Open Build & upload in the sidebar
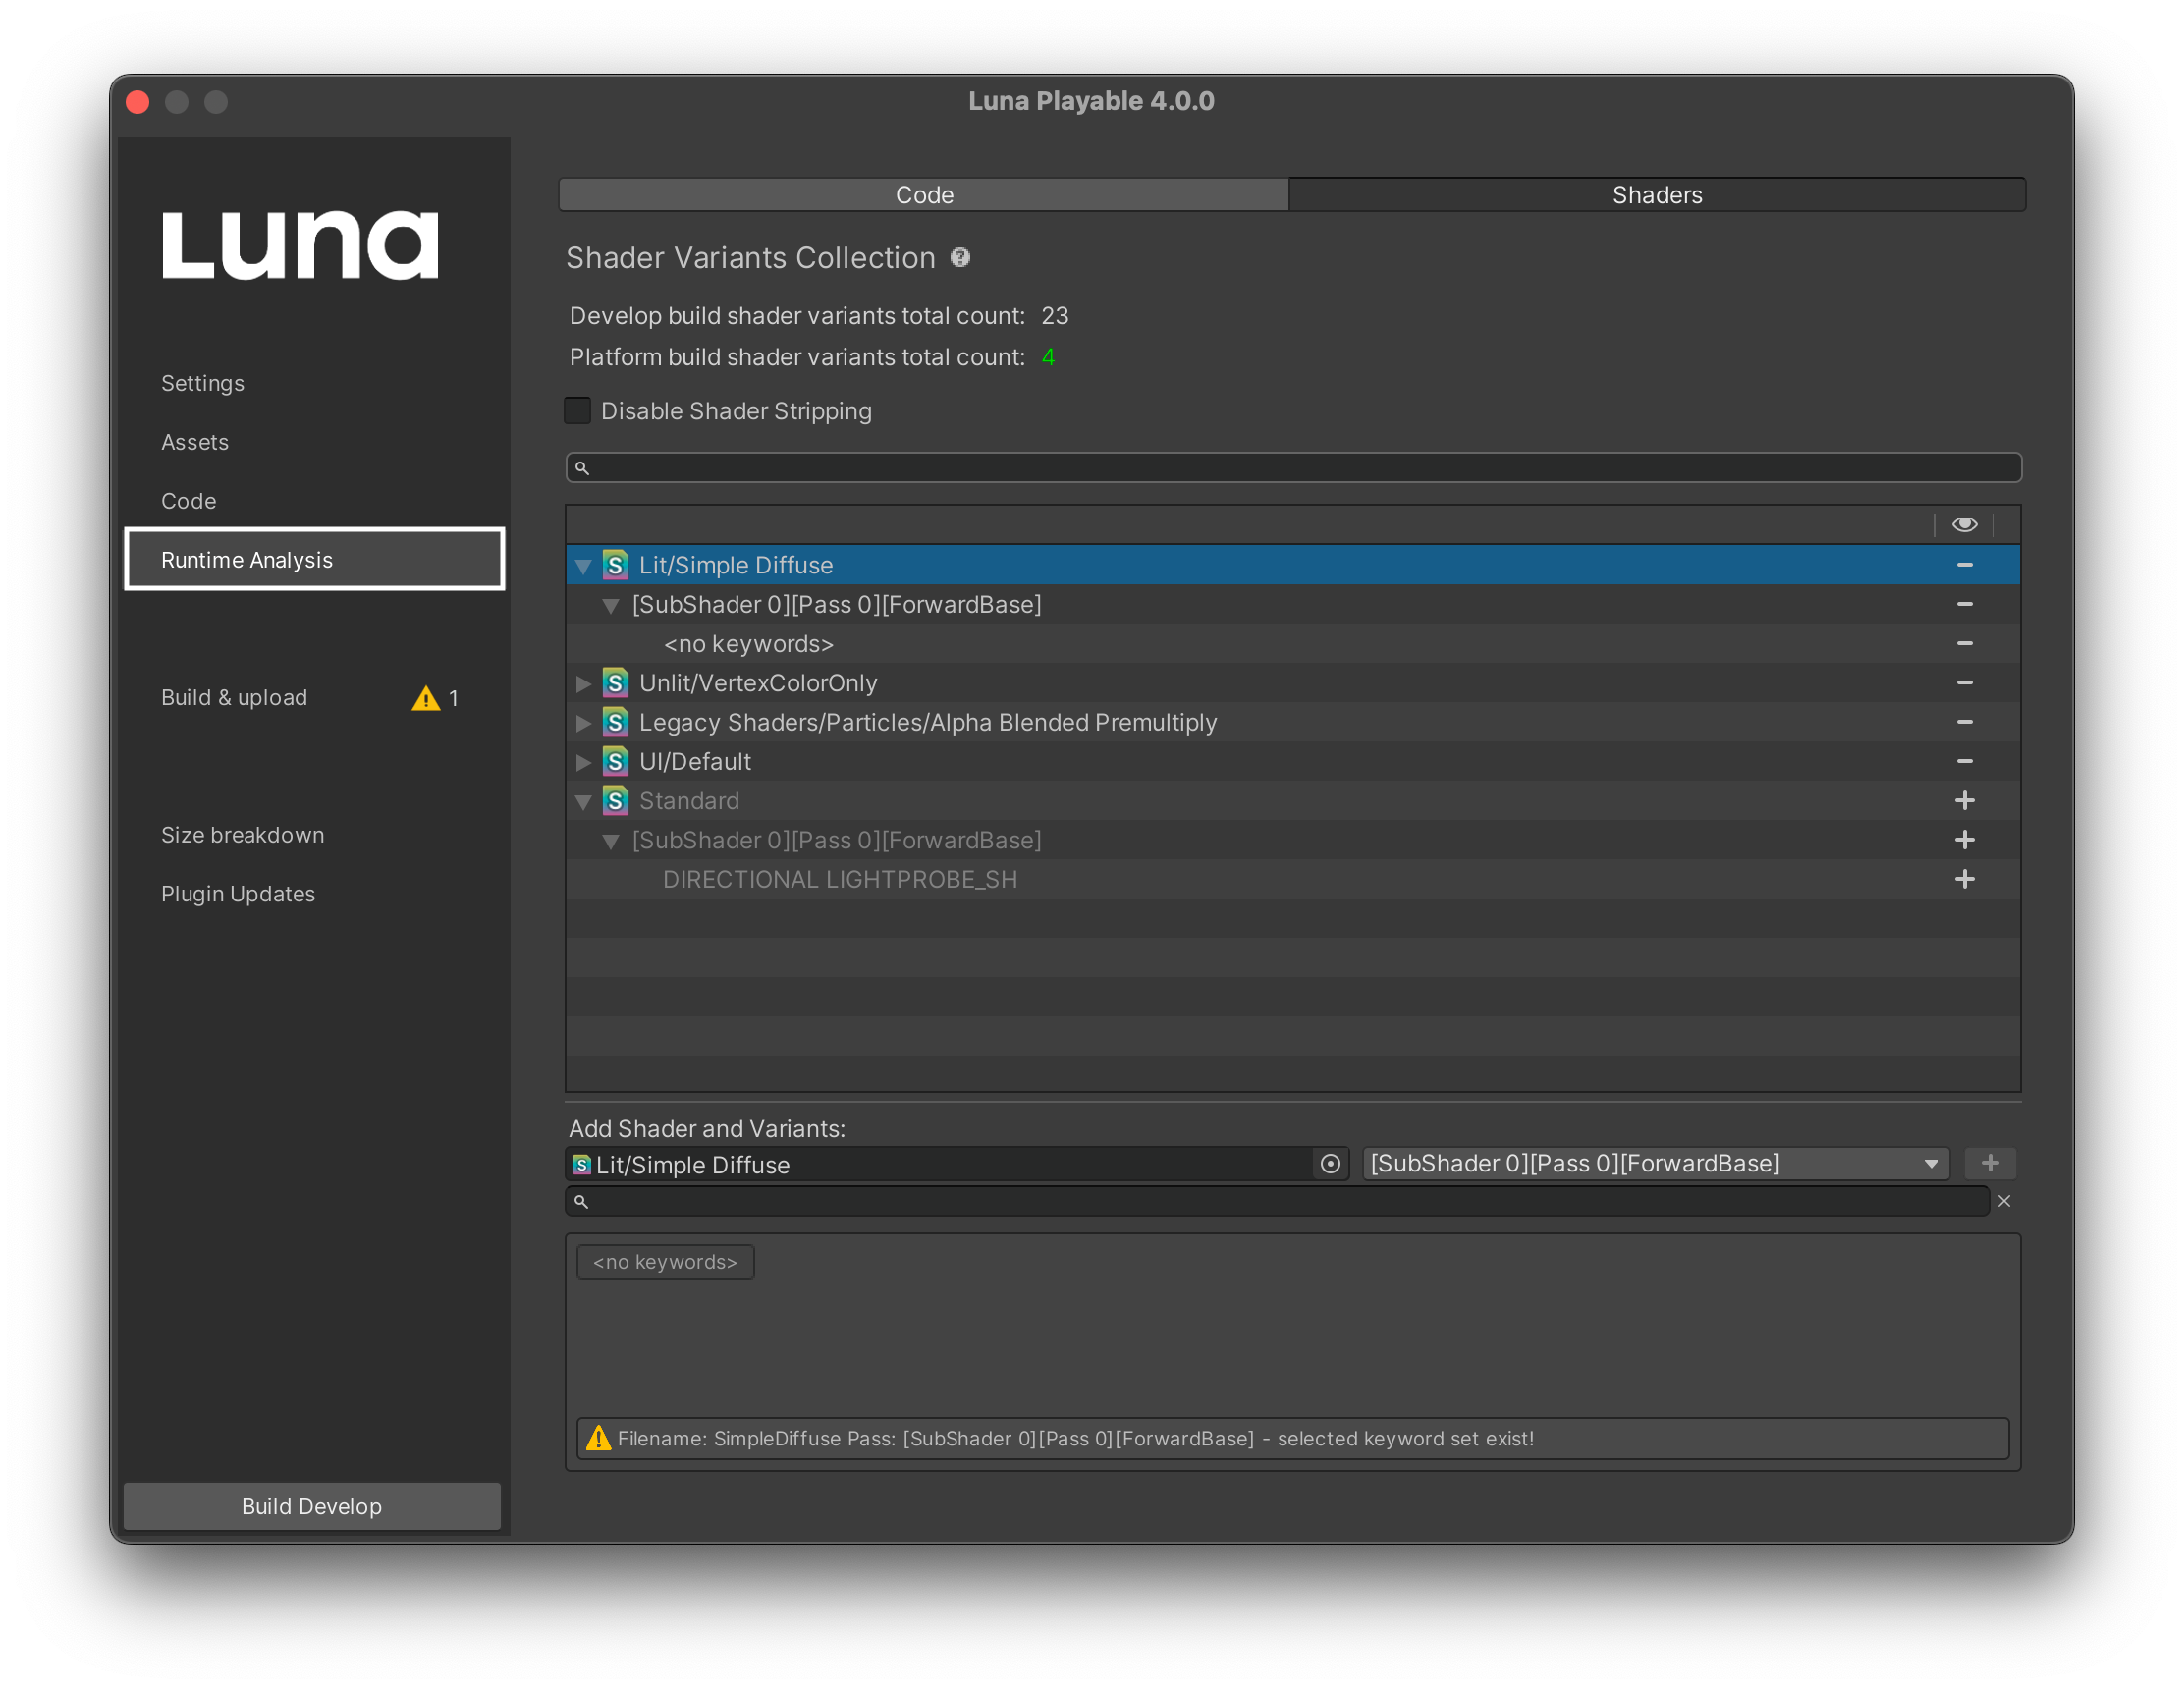The image size is (2184, 1689). pos(234,697)
